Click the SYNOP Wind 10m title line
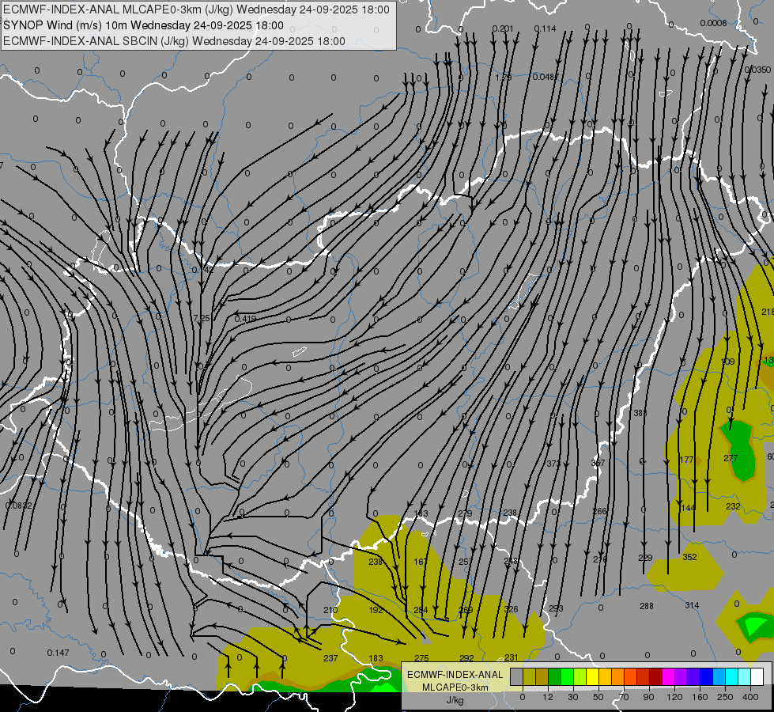This screenshot has width=774, height=712. tap(143, 25)
